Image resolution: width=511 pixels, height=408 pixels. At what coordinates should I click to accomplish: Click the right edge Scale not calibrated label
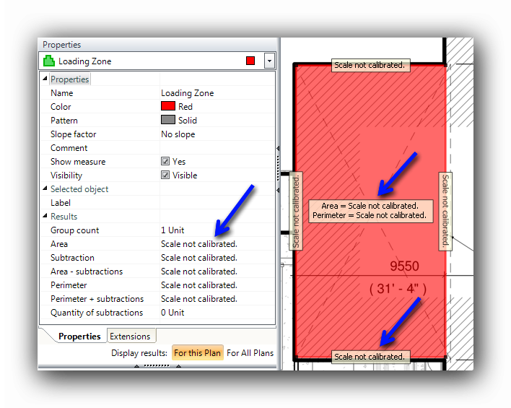coord(445,211)
